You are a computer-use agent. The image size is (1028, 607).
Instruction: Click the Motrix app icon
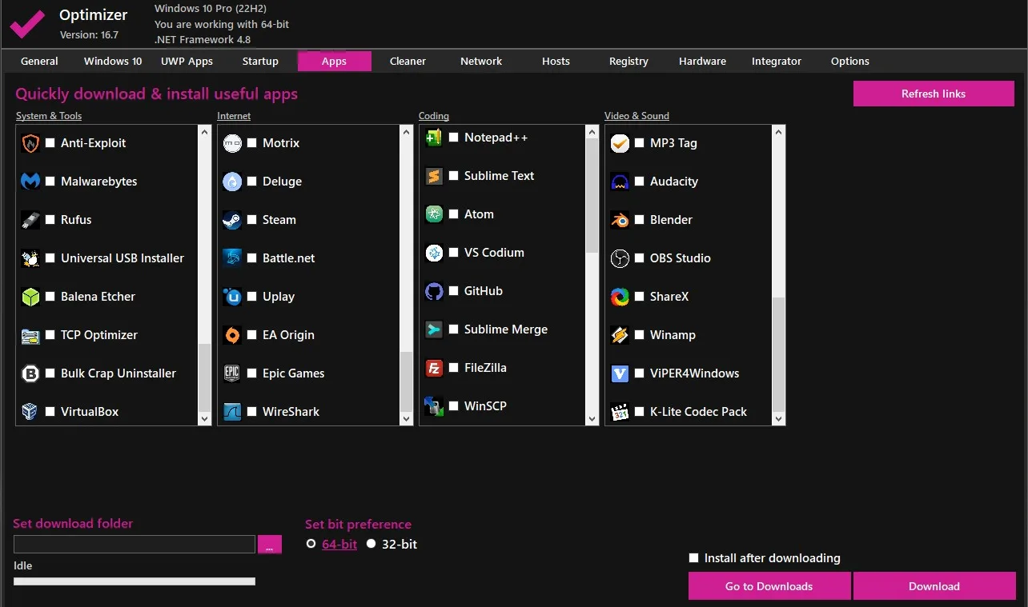pyautogui.click(x=232, y=143)
